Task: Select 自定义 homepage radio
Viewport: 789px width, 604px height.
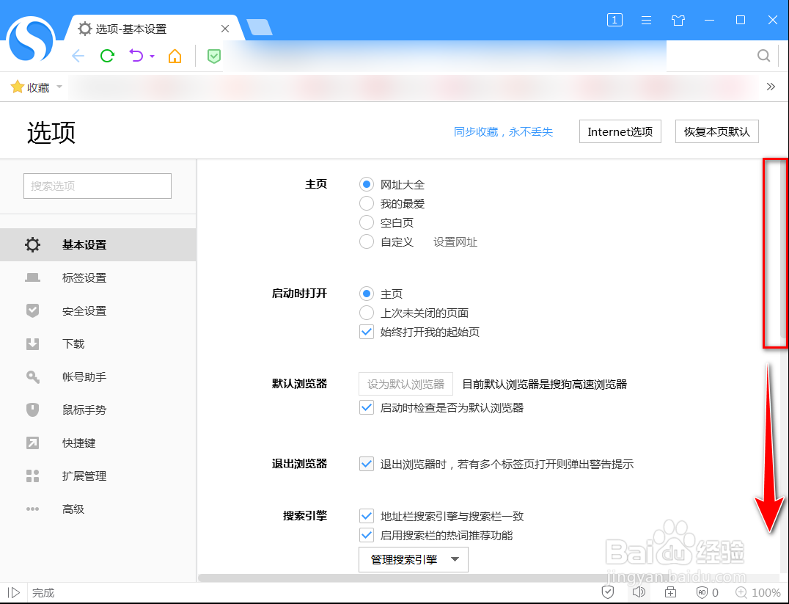Action: tap(367, 241)
